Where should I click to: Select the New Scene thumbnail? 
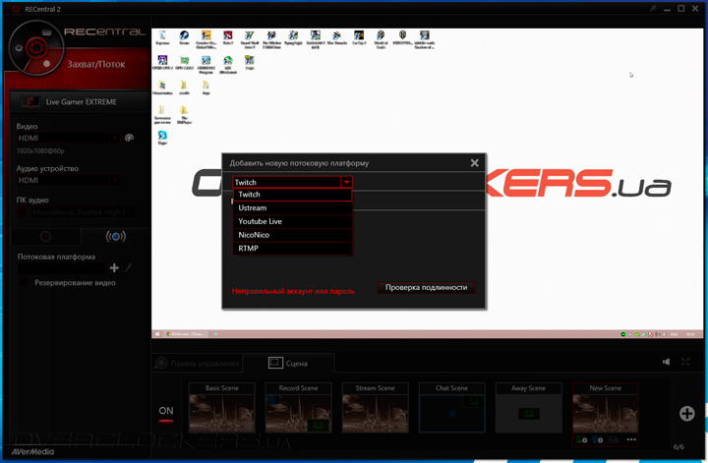pos(606,408)
